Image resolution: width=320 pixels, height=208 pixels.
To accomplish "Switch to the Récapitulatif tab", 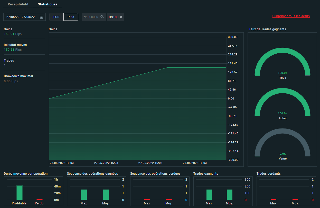I will coord(18,4).
